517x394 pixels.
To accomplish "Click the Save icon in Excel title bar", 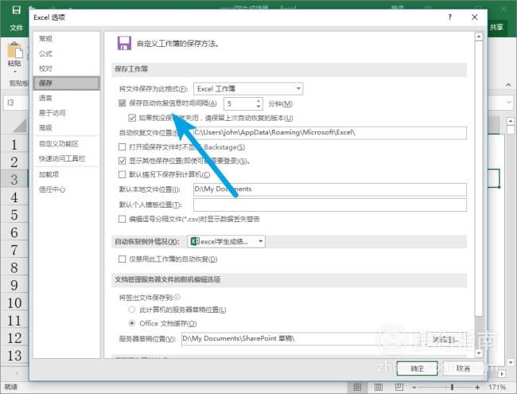I will coord(16,10).
